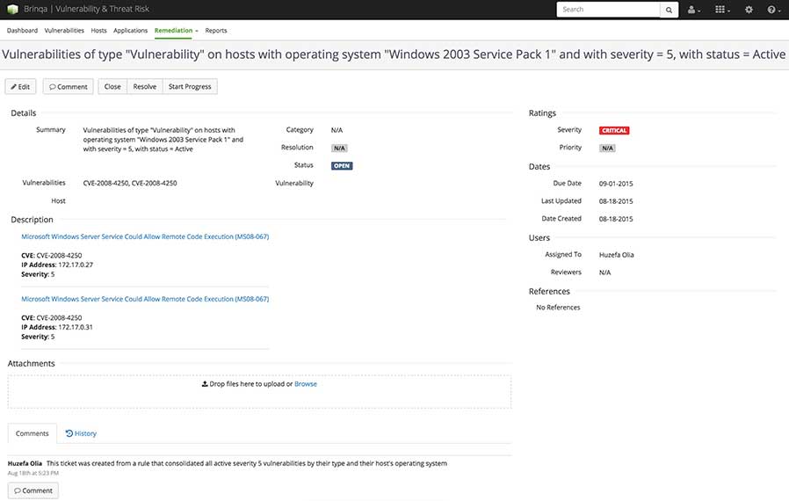Click the comment author Huzefa Olia
The width and height of the screenshot is (789, 501).
click(25, 463)
